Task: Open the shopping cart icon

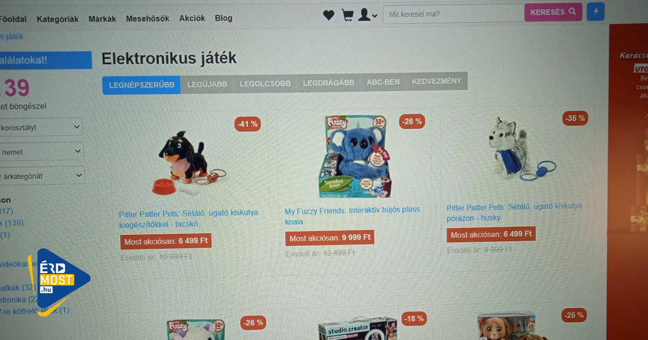Action: click(x=347, y=15)
